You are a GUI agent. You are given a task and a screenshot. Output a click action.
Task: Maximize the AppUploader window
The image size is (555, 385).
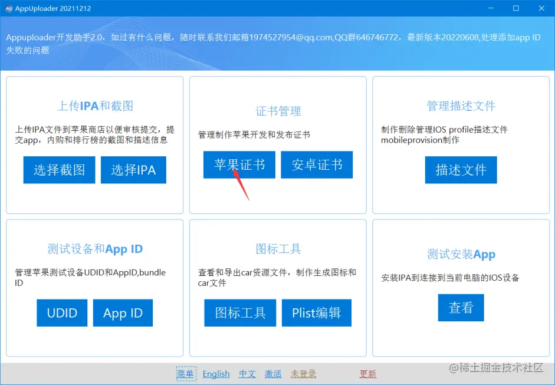point(516,8)
